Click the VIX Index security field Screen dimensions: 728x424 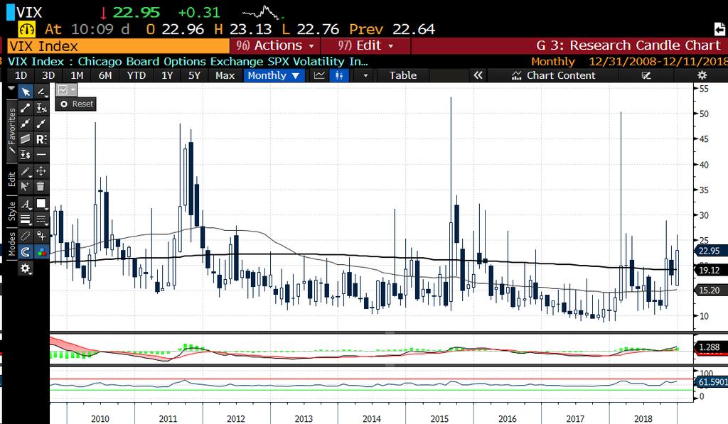119,46
